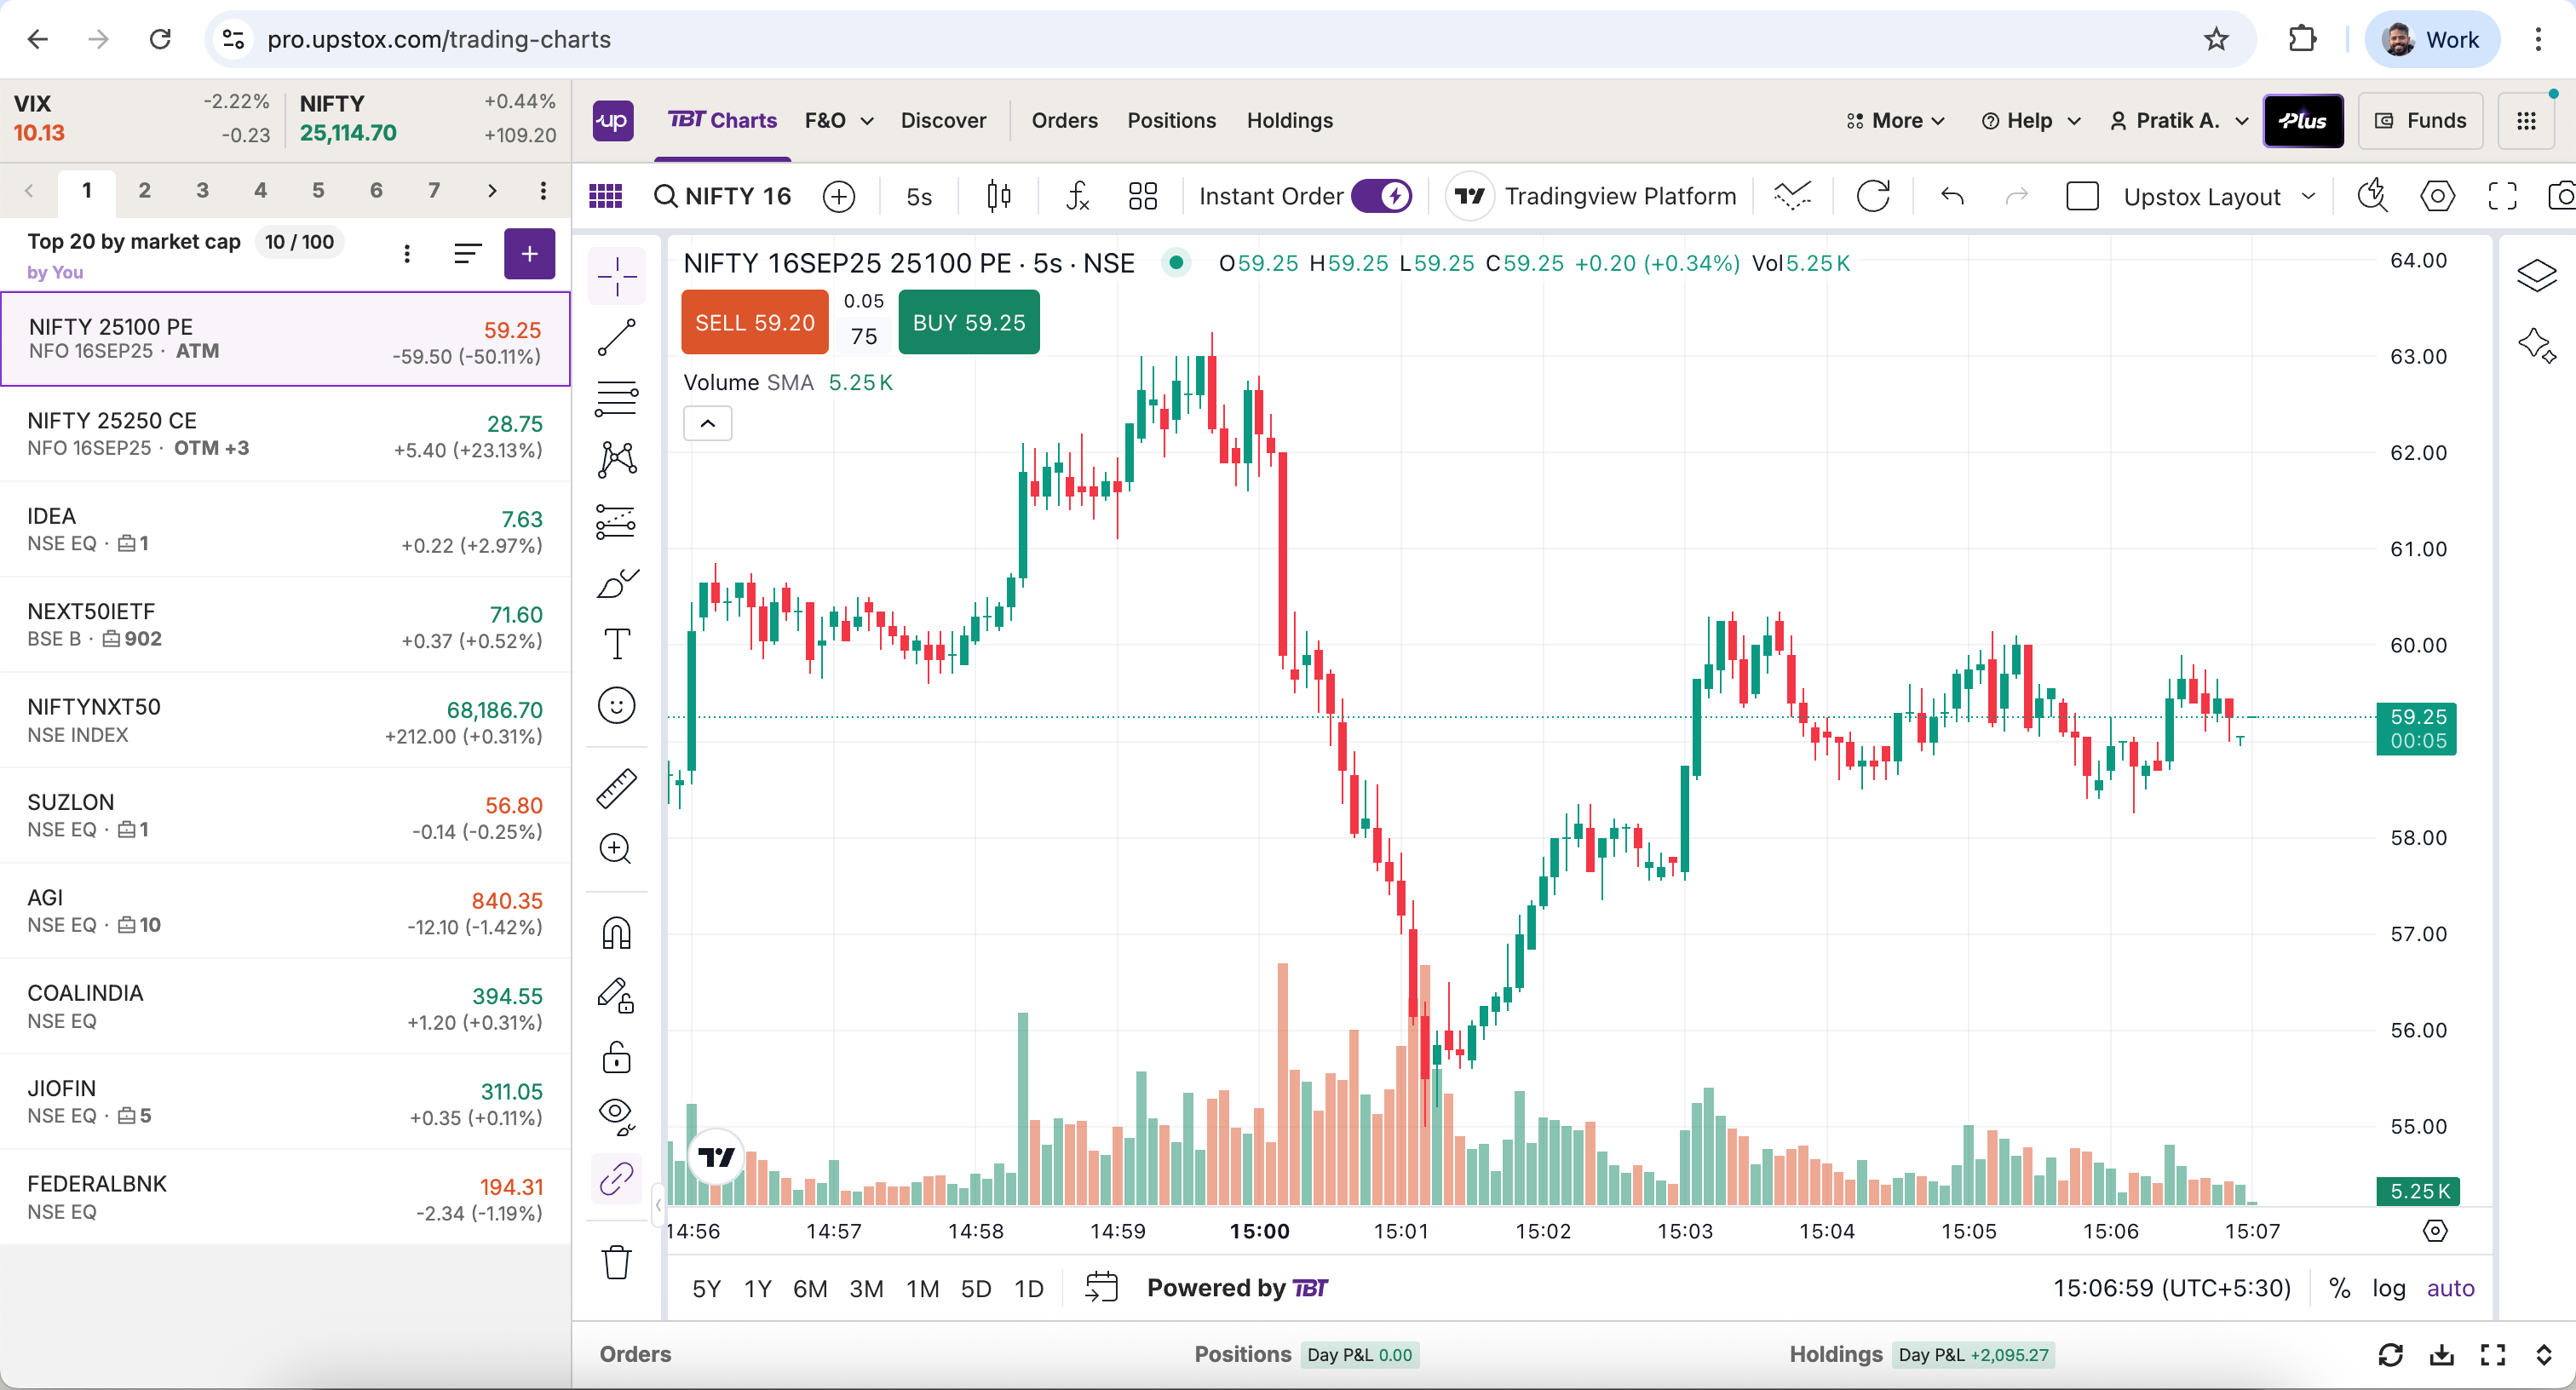Show next watchlist pages arrow
Viewport: 2576px width, 1390px height.
coord(491,190)
